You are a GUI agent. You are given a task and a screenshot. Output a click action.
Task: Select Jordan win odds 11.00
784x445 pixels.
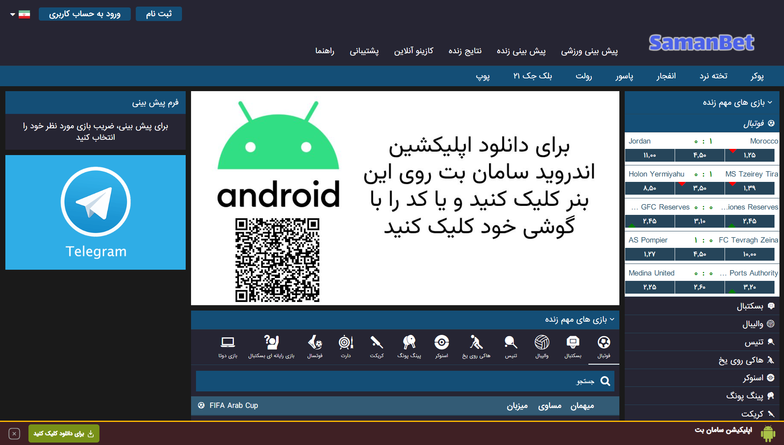(x=649, y=155)
